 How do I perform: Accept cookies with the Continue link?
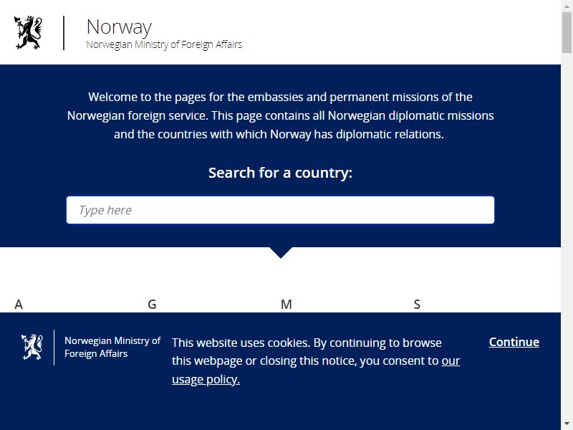pos(514,342)
